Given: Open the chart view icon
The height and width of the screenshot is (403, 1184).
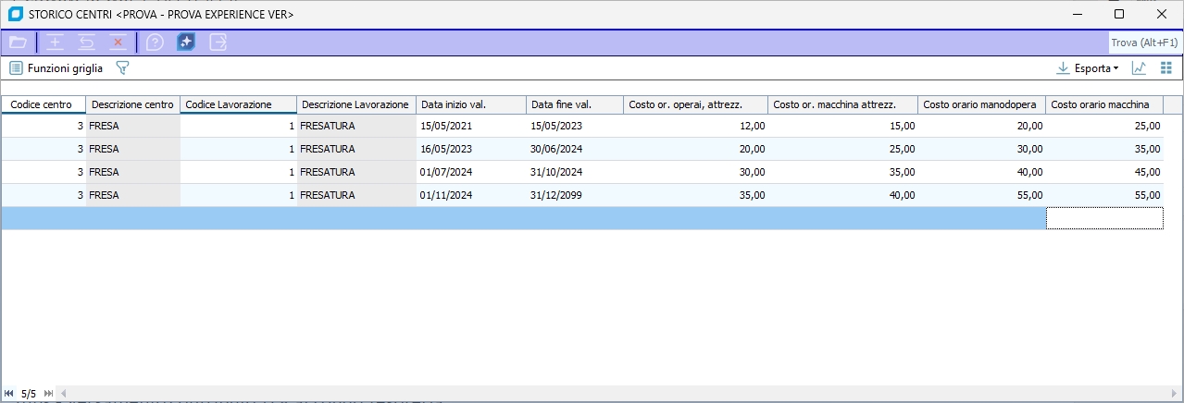Looking at the screenshot, I should point(1139,68).
